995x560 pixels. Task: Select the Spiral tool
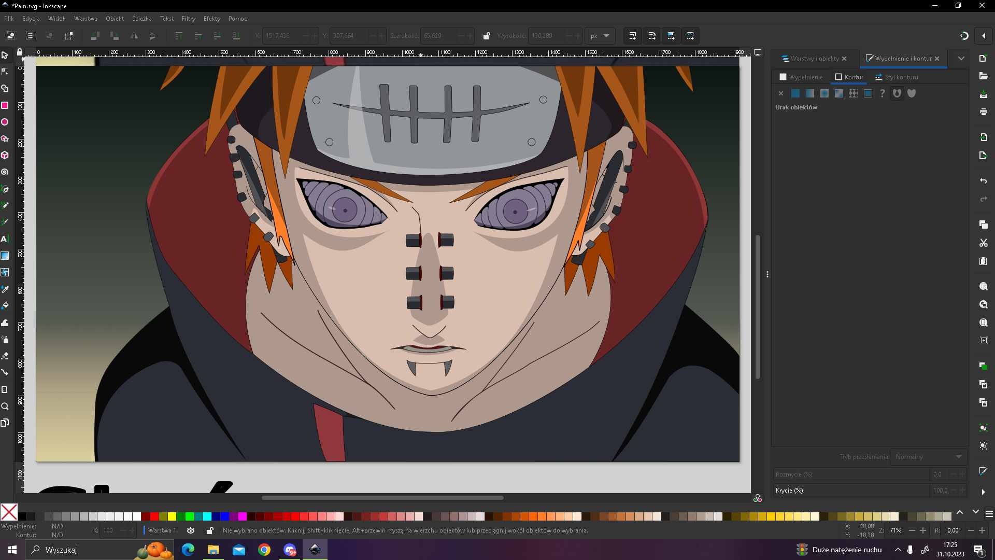(x=5, y=172)
